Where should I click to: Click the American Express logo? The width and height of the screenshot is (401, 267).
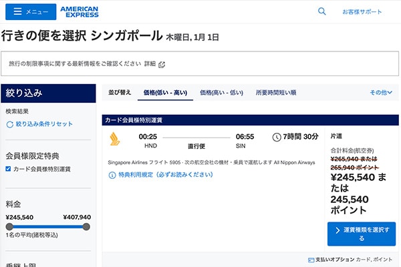79,11
